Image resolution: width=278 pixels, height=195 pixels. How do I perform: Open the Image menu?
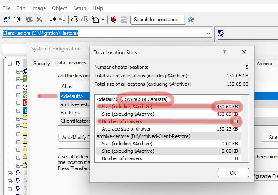point(38,8)
